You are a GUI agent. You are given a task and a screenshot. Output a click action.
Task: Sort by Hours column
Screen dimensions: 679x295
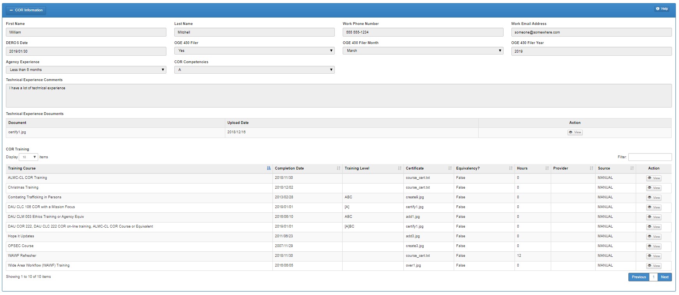[533, 168]
